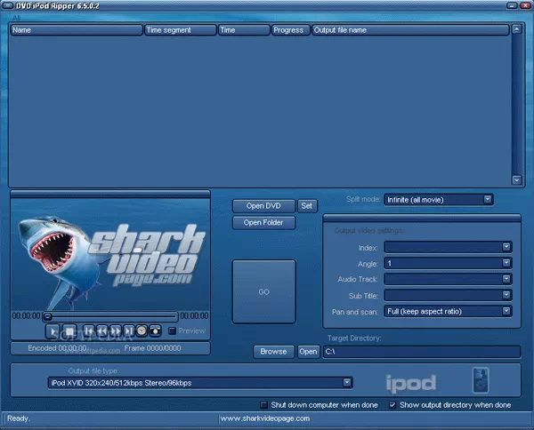This screenshot has height=430, width=534.
Task: Click the 'Ready.' status bar text
Action: tap(19, 418)
